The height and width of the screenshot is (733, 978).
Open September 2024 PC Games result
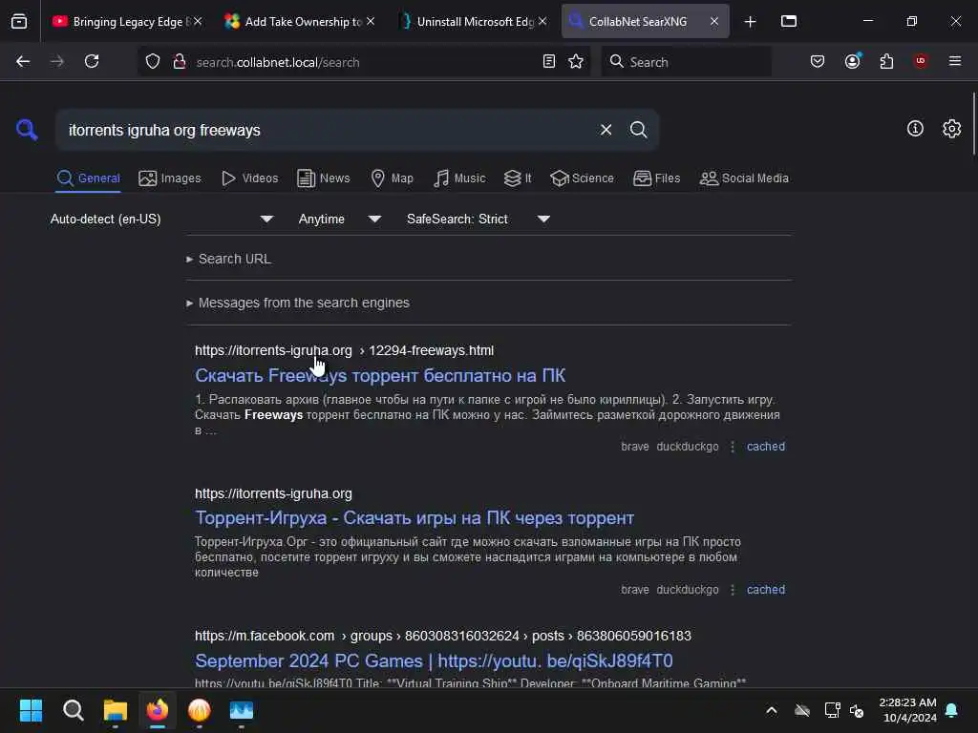[x=434, y=660]
